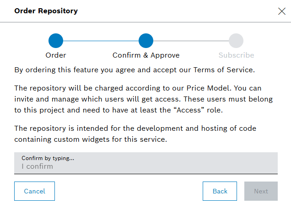Click the Subscribe step label
Screen dimensions: 291x214
(x=236, y=55)
